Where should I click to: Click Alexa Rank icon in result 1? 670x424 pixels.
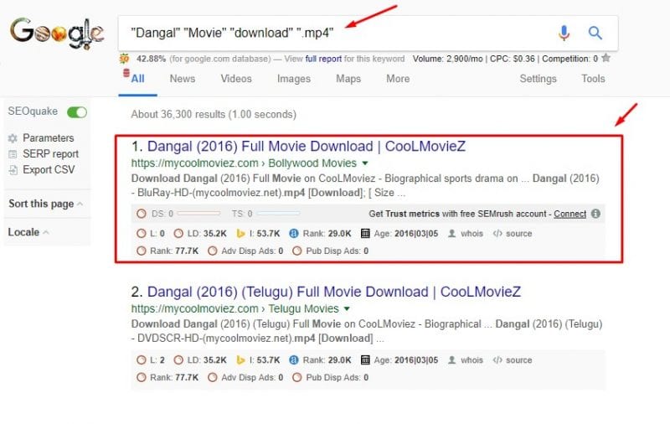(x=294, y=234)
